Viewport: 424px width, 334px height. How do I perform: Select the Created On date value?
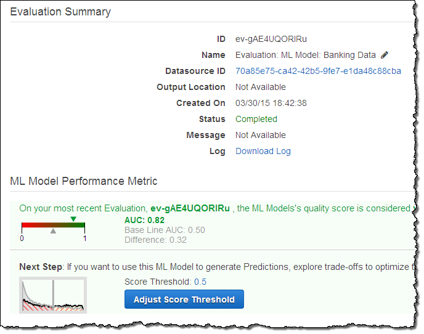271,103
